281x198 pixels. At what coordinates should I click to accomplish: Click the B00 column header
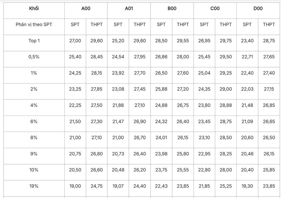point(172,10)
